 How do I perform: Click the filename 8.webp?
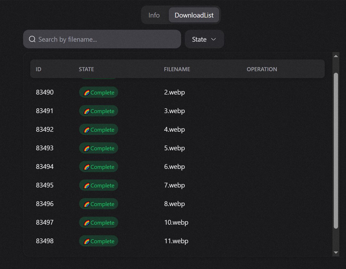174,204
